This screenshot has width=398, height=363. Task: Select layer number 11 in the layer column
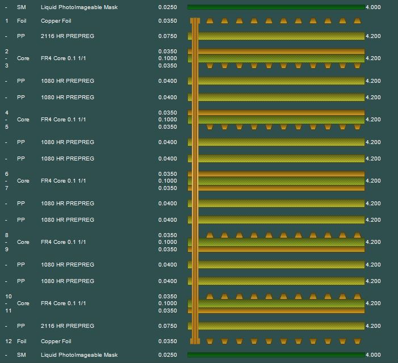click(x=9, y=310)
